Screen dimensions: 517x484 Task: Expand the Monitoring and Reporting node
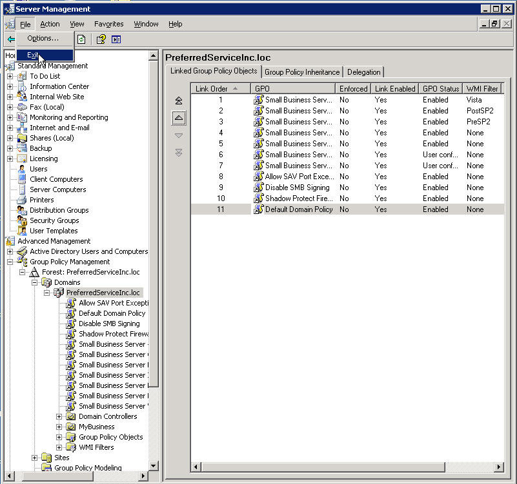click(10, 117)
